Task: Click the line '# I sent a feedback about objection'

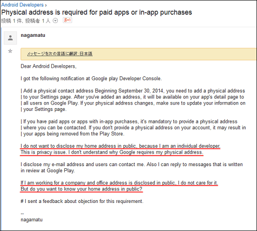Action: click(x=82, y=201)
